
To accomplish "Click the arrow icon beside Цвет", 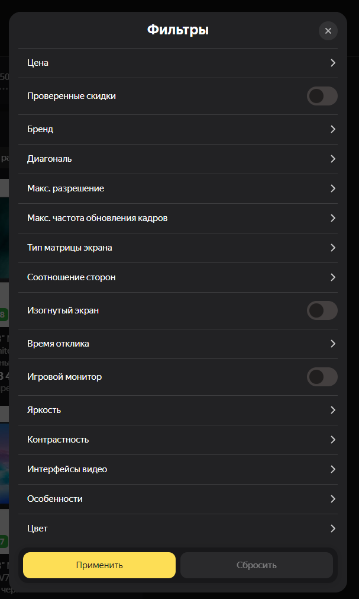I will [333, 528].
